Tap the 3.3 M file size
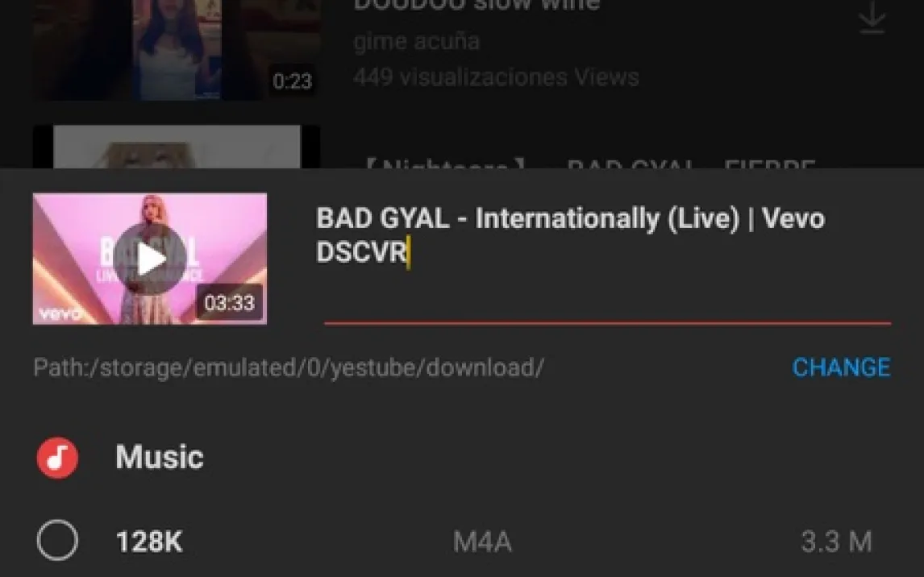The height and width of the screenshot is (577, 924). coord(836,542)
